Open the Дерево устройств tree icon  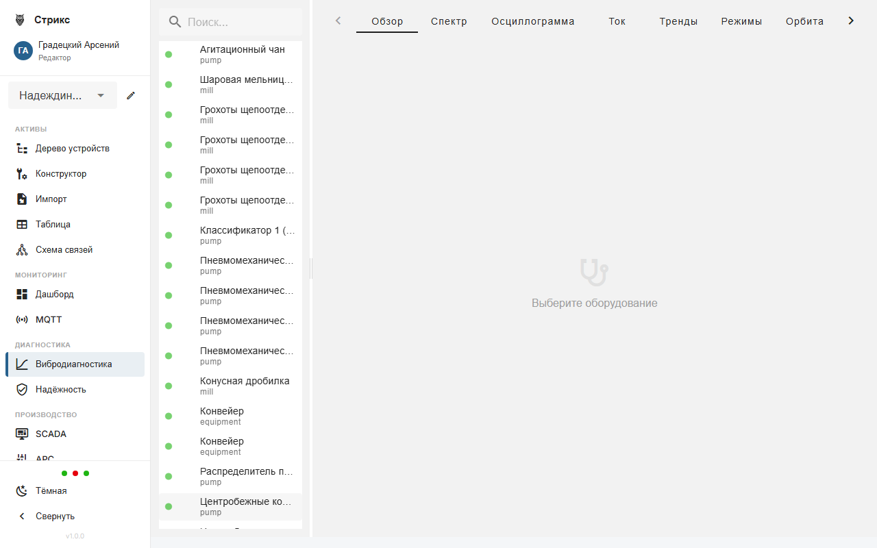(x=22, y=149)
